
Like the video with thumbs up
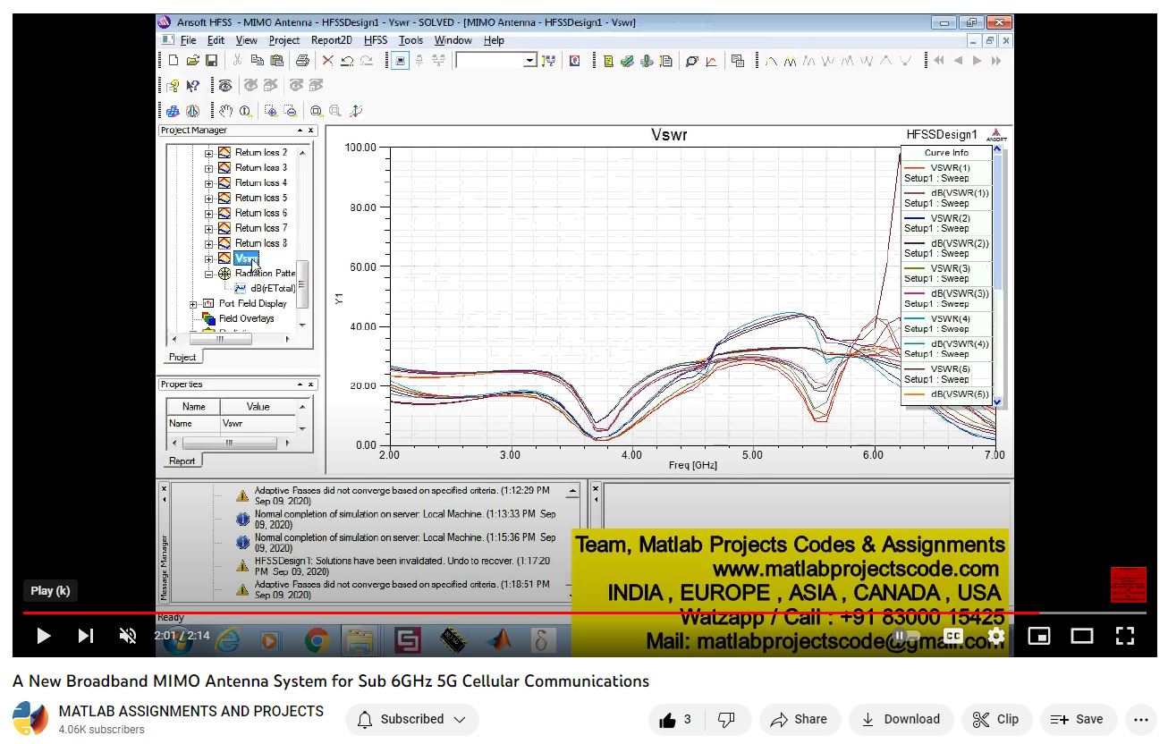675,719
